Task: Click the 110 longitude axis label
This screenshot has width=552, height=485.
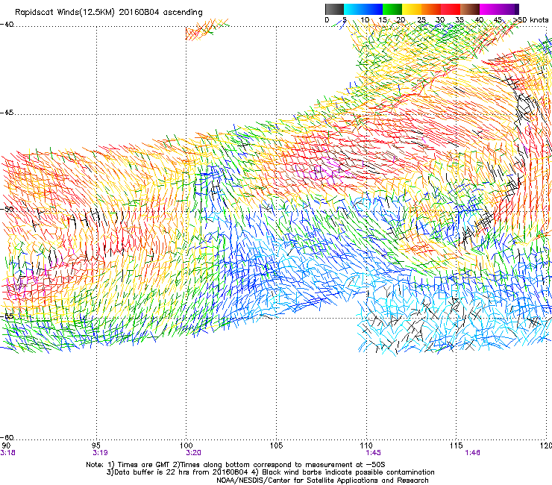Action: pos(366,445)
